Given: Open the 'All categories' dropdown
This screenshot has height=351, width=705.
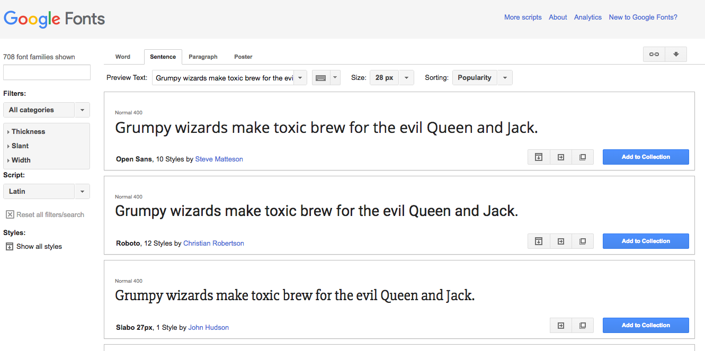Looking at the screenshot, I should pos(47,110).
